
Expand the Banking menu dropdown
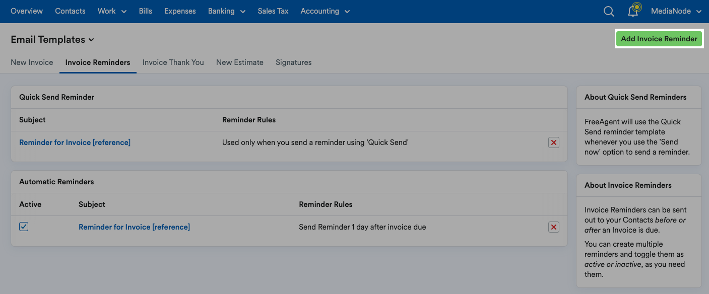[227, 11]
